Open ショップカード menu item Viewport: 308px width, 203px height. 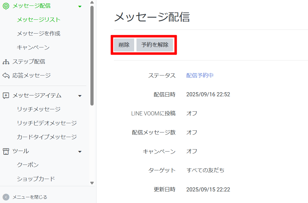(x=36, y=179)
